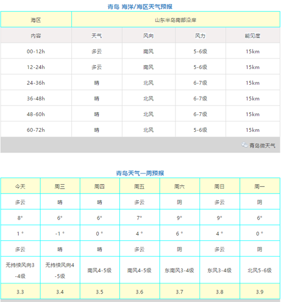Click the 天气 column header
This screenshot has height=302, width=281.
[x=97, y=35]
